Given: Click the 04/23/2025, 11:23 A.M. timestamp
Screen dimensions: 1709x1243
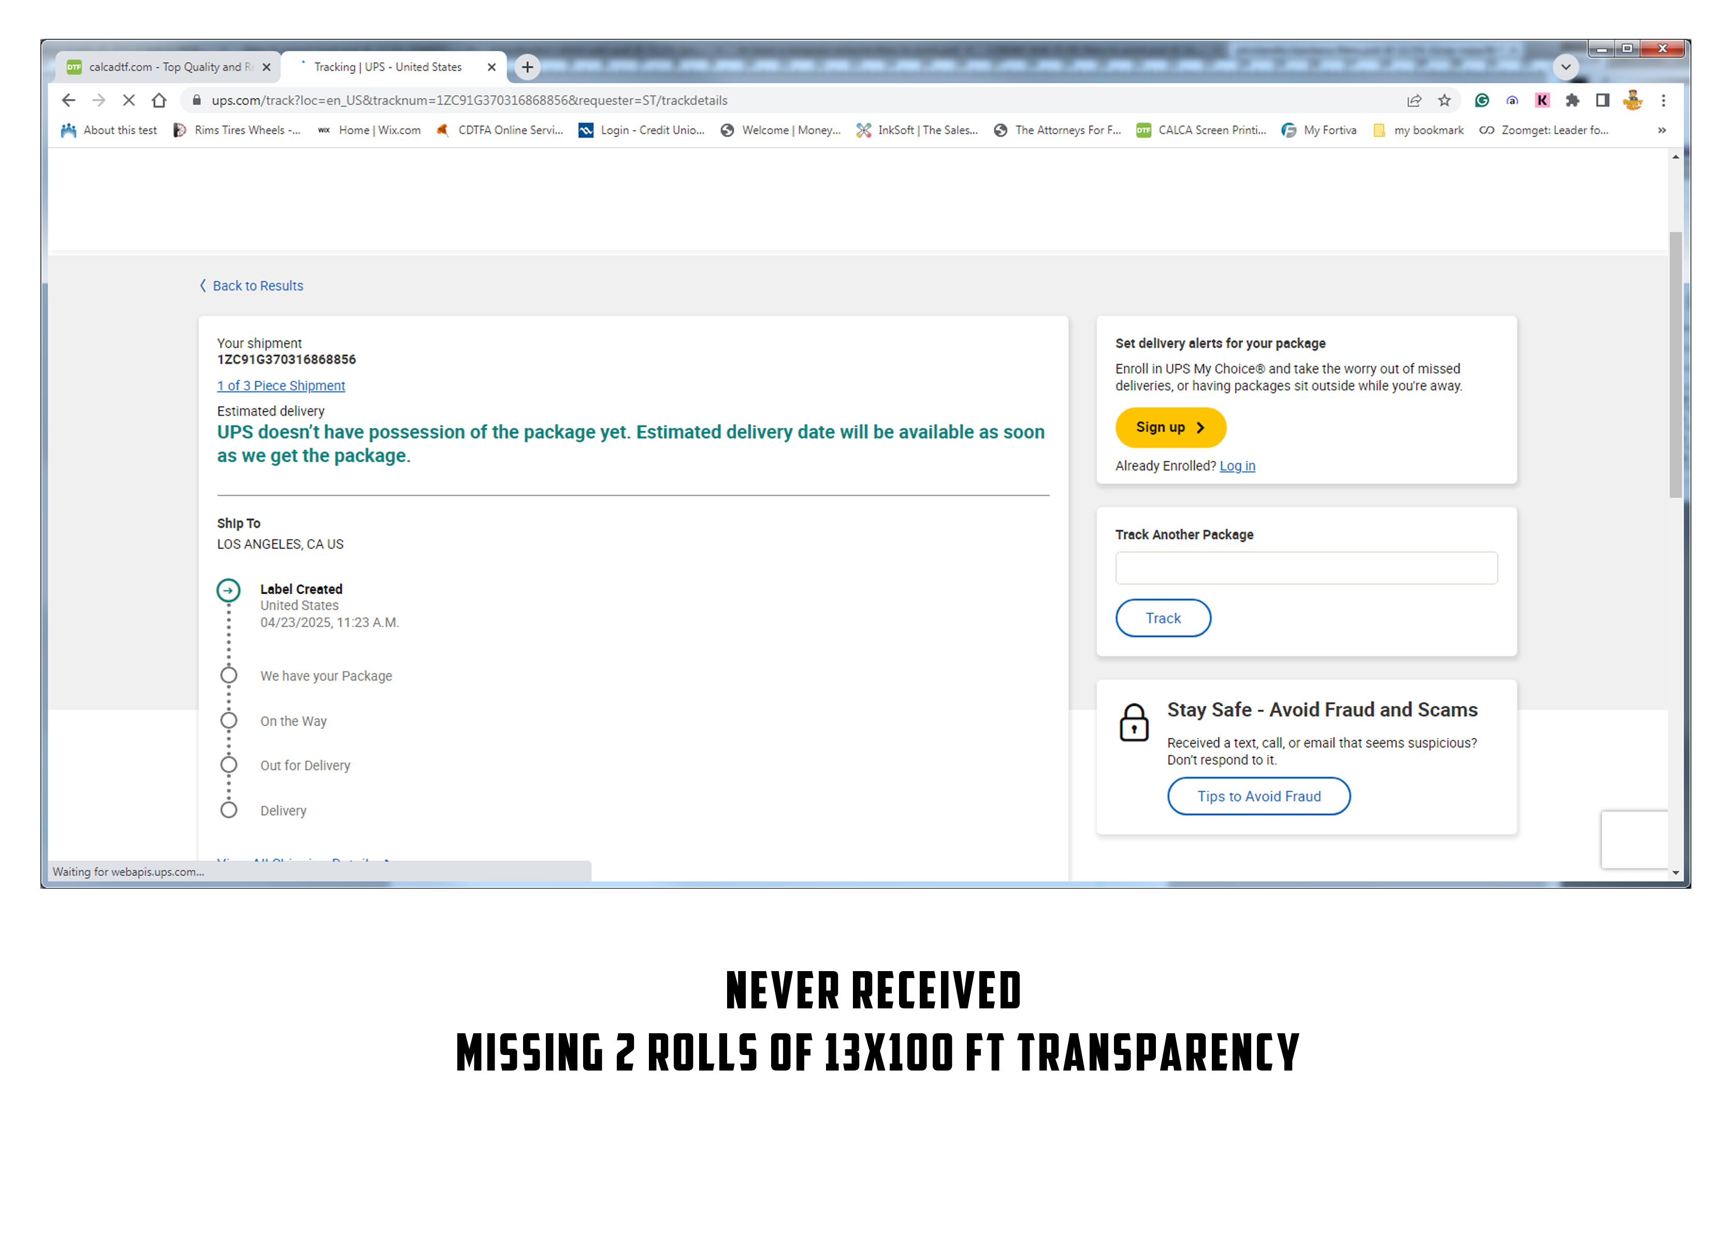Looking at the screenshot, I should [x=329, y=623].
